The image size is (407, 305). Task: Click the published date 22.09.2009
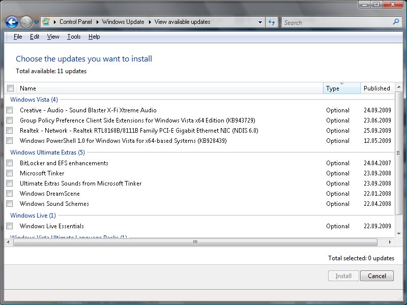pyautogui.click(x=377, y=226)
